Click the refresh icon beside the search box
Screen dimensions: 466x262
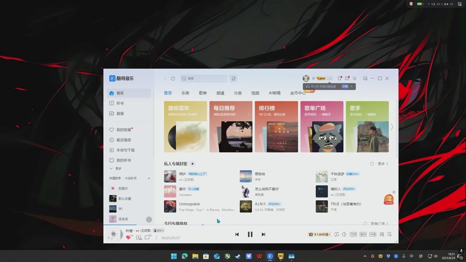tap(172, 79)
